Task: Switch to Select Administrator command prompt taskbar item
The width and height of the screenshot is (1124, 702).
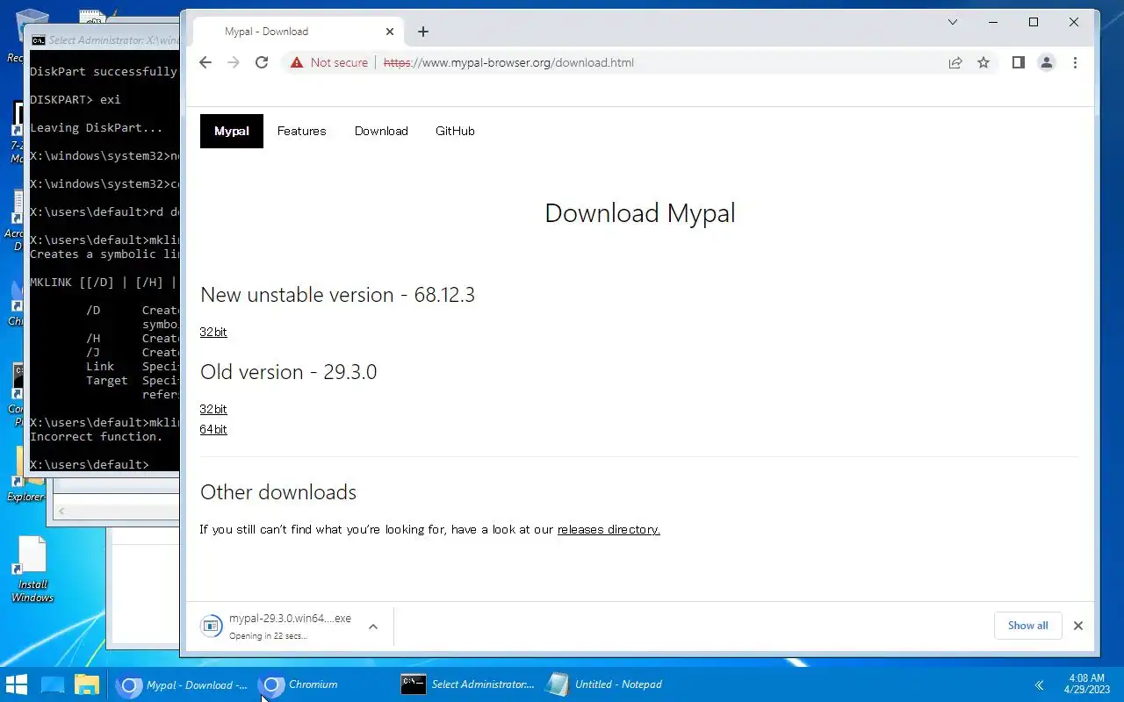Action: tap(467, 684)
